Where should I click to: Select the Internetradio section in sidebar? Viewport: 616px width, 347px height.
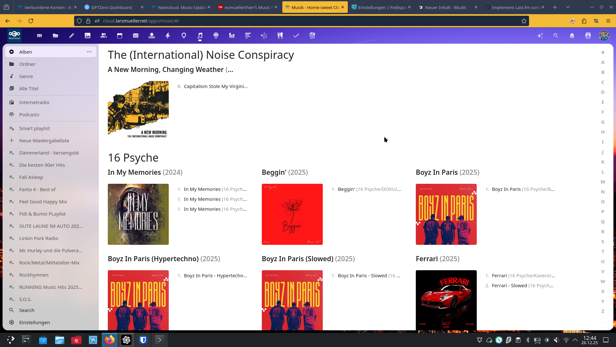click(34, 102)
